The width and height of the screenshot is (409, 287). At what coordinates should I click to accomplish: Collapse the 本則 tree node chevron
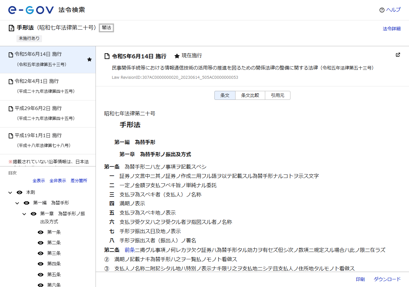pos(10,193)
